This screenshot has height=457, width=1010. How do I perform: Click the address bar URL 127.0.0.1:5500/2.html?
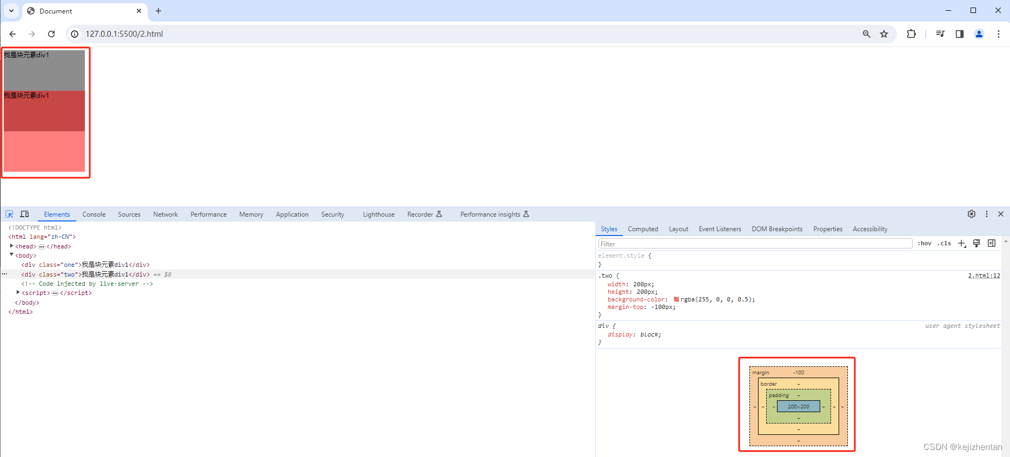click(x=124, y=34)
